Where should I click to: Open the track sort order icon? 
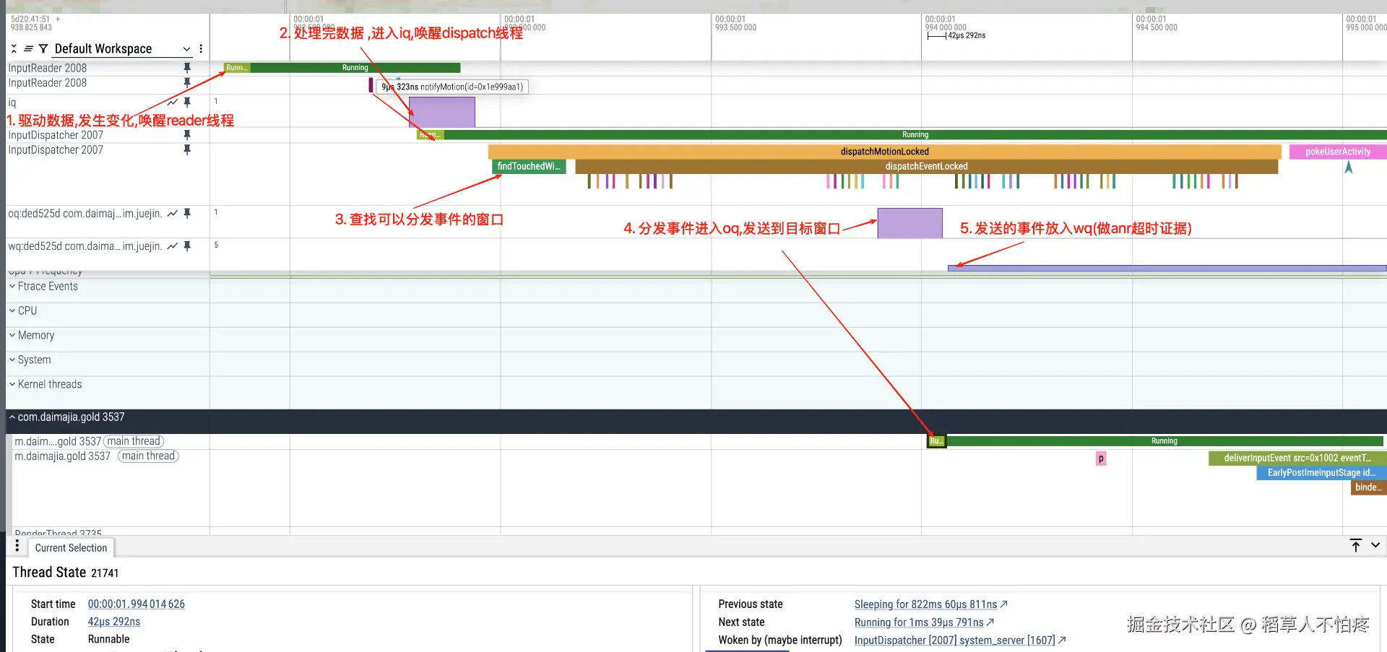tap(29, 48)
